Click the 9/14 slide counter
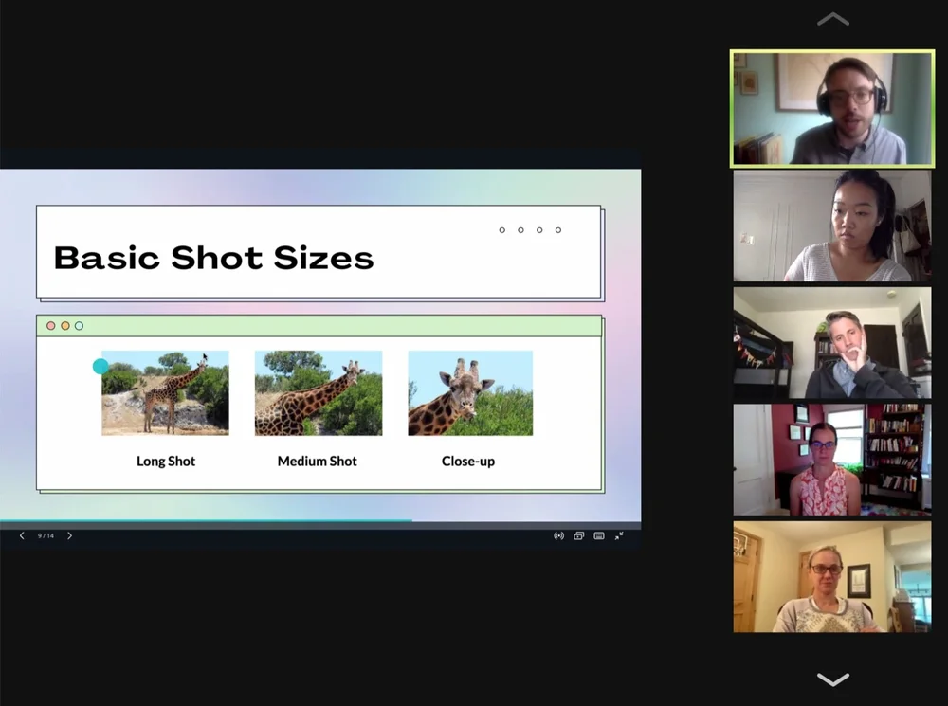The image size is (948, 706). (x=46, y=535)
